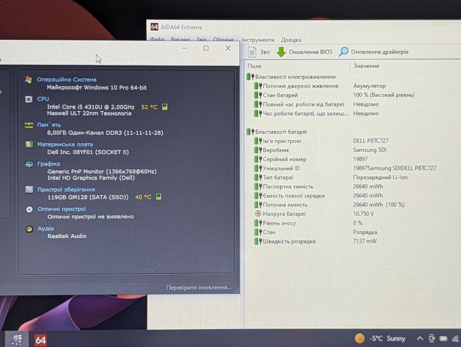Open the weather widget showing -5°C Sunny
Screen dimensions: 461x347
380,338
